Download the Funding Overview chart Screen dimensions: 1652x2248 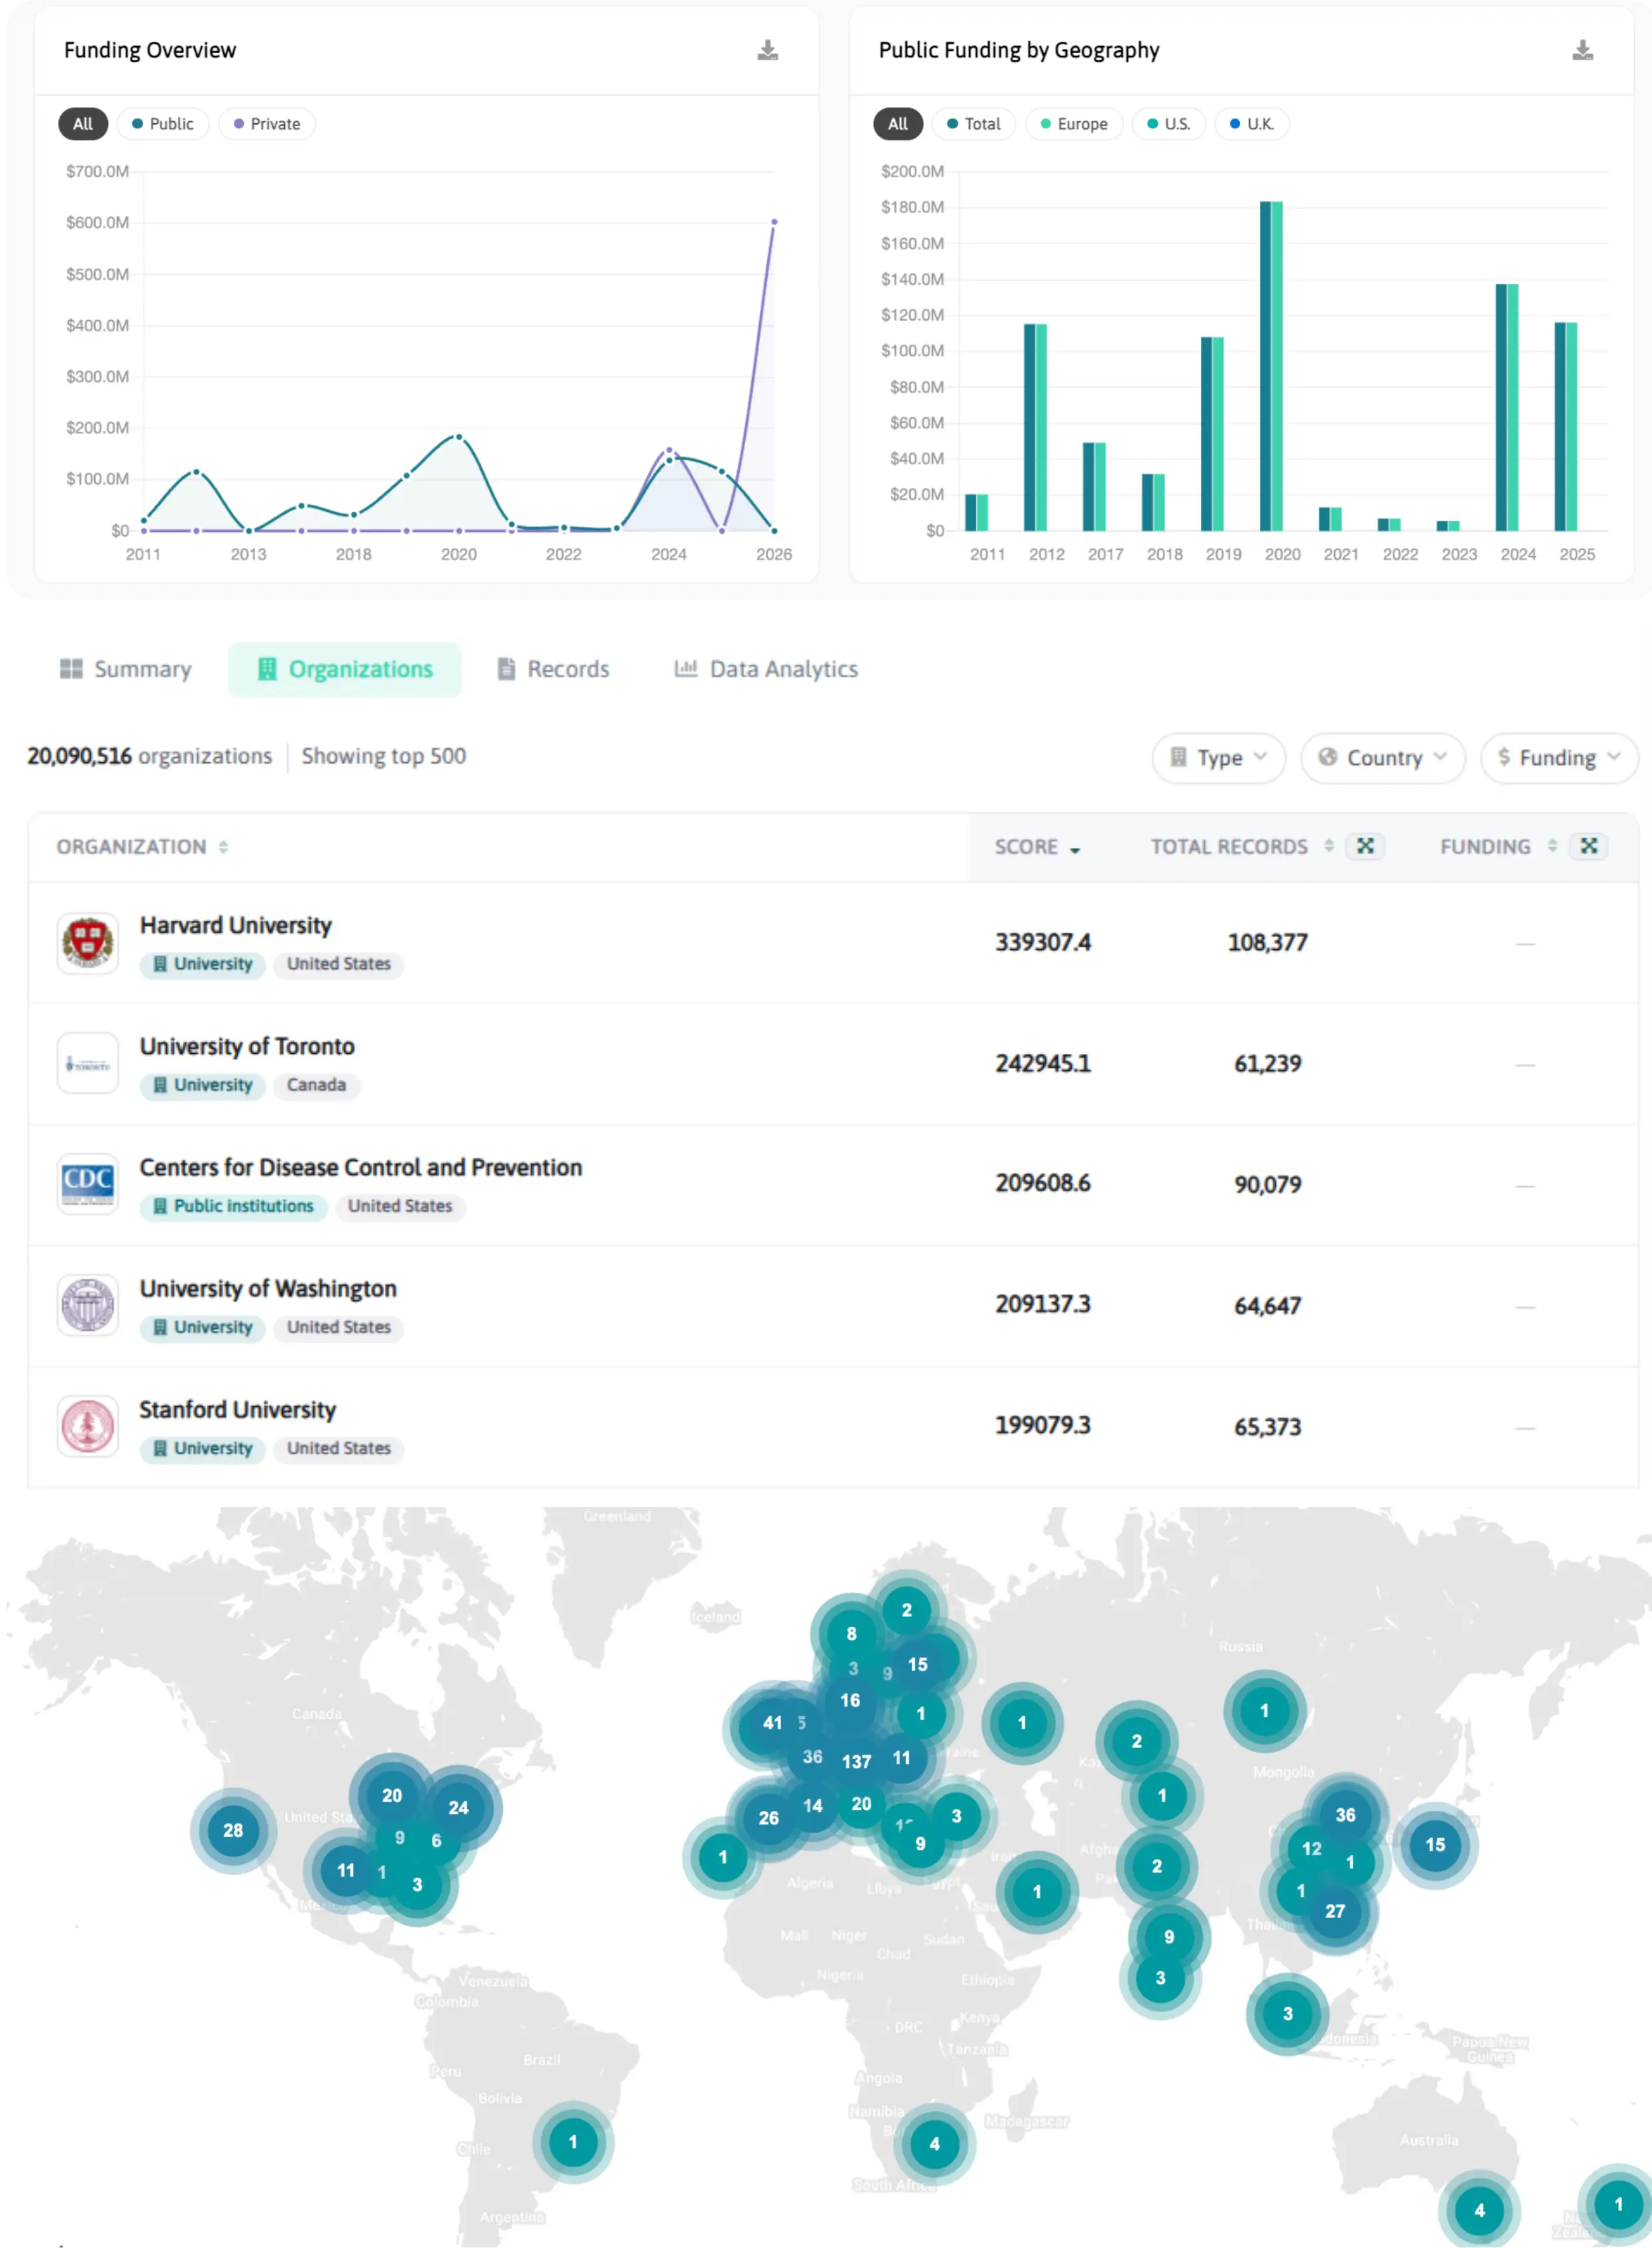[x=767, y=50]
